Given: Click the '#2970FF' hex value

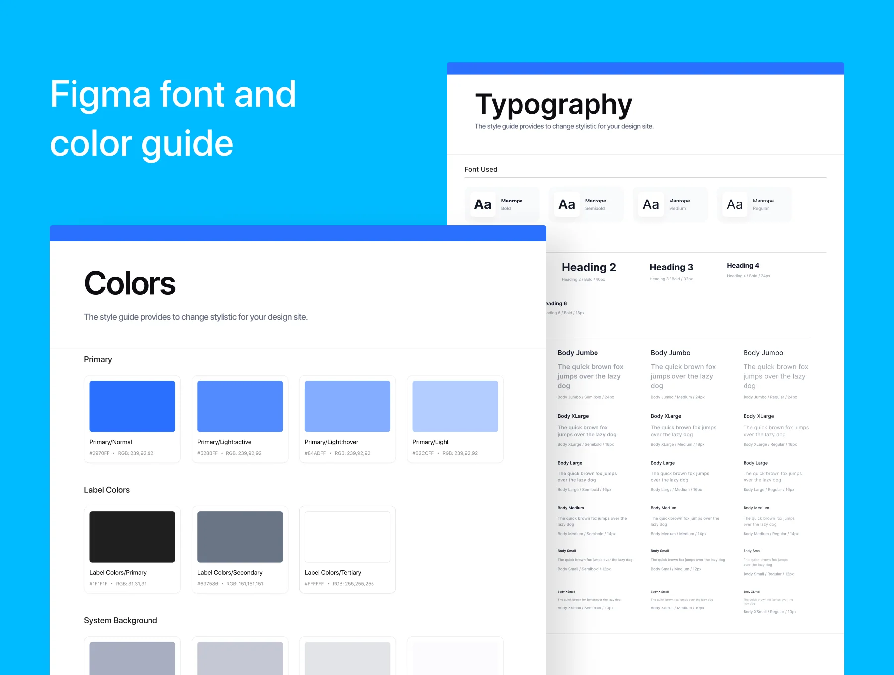Looking at the screenshot, I should click(x=99, y=453).
